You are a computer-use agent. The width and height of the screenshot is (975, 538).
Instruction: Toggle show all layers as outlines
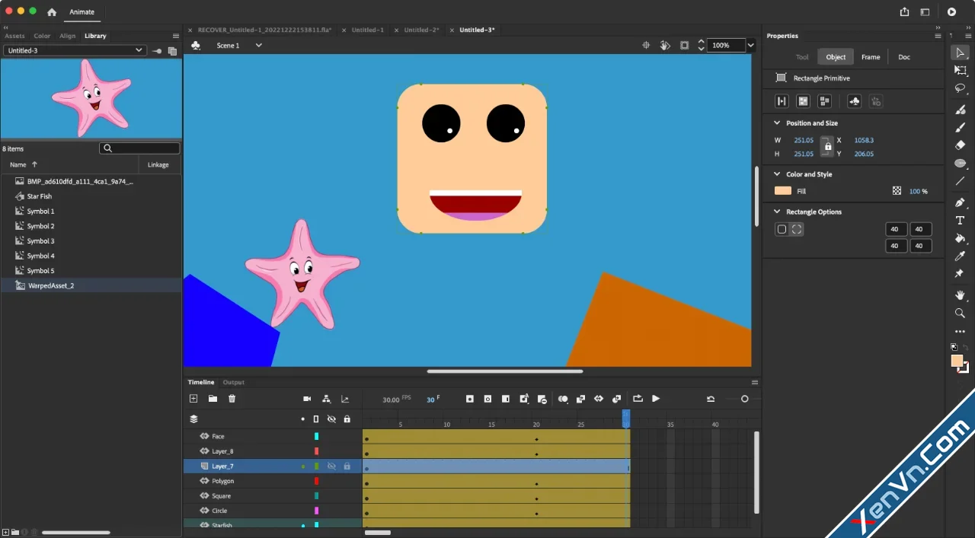click(x=316, y=419)
